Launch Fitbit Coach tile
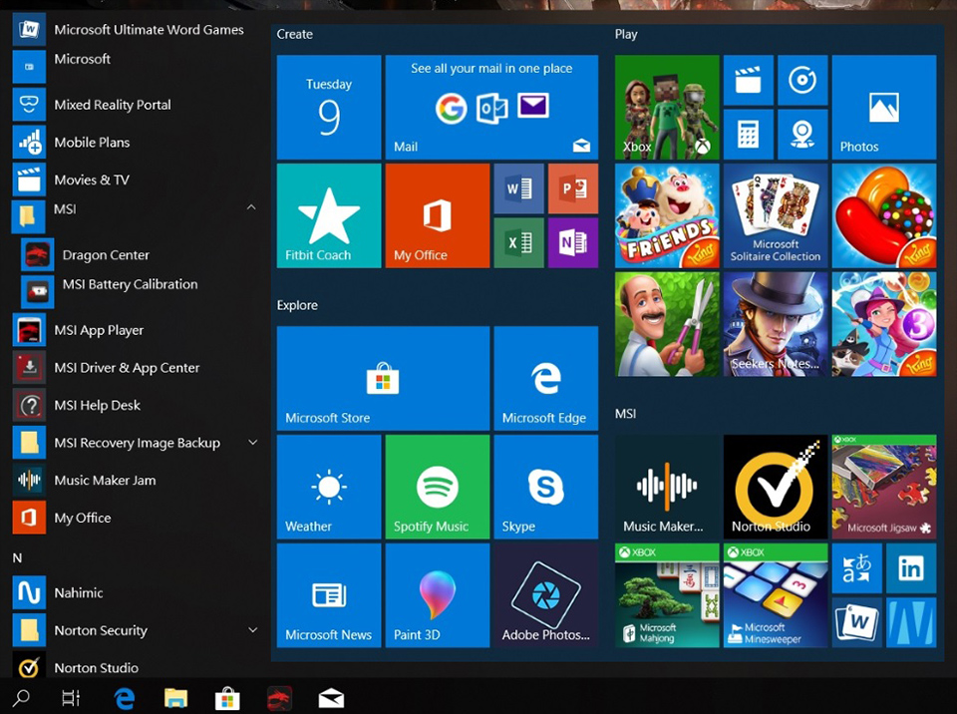 pyautogui.click(x=329, y=215)
